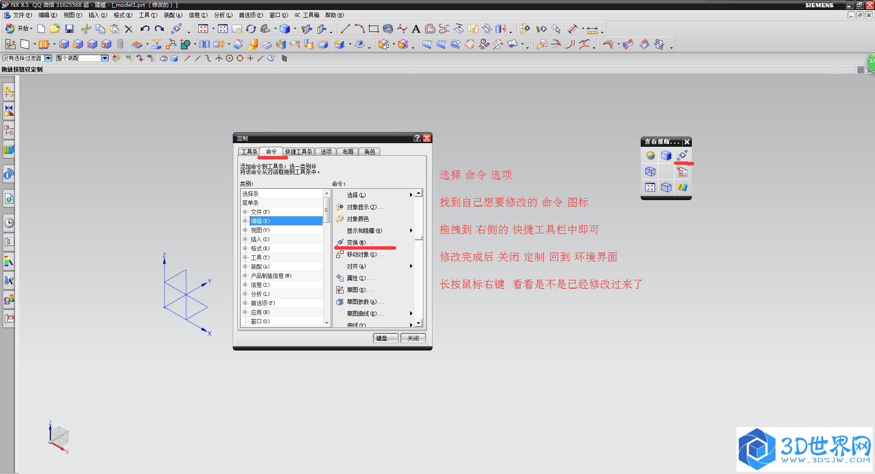Click wireframe cube icon in floating toolbar
The width and height of the screenshot is (875, 474).
pos(650,171)
